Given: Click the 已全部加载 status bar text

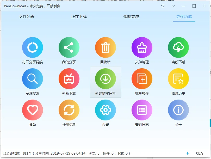Looking at the screenshot, I should 66,153.
